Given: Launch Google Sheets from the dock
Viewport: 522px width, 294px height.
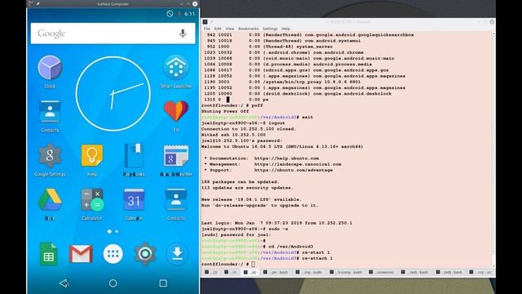Looking at the screenshot, I should pos(49,254).
